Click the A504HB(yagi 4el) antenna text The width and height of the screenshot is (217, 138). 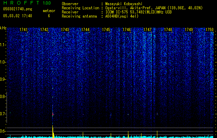click(122, 16)
